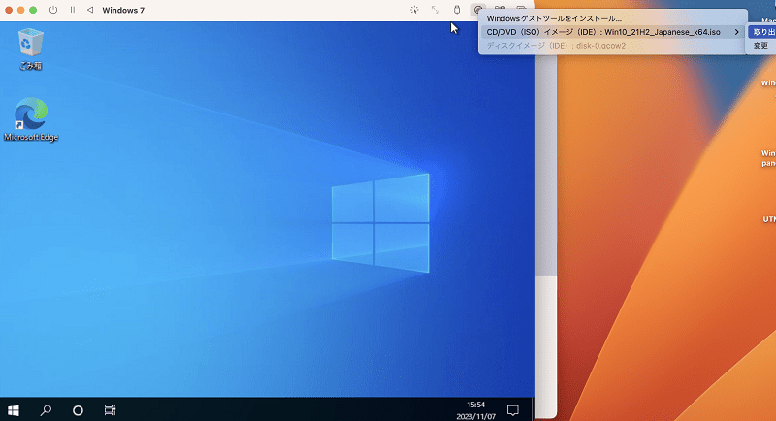Click the resize display arrows icon
Screen dimensions: 776x421
click(435, 10)
